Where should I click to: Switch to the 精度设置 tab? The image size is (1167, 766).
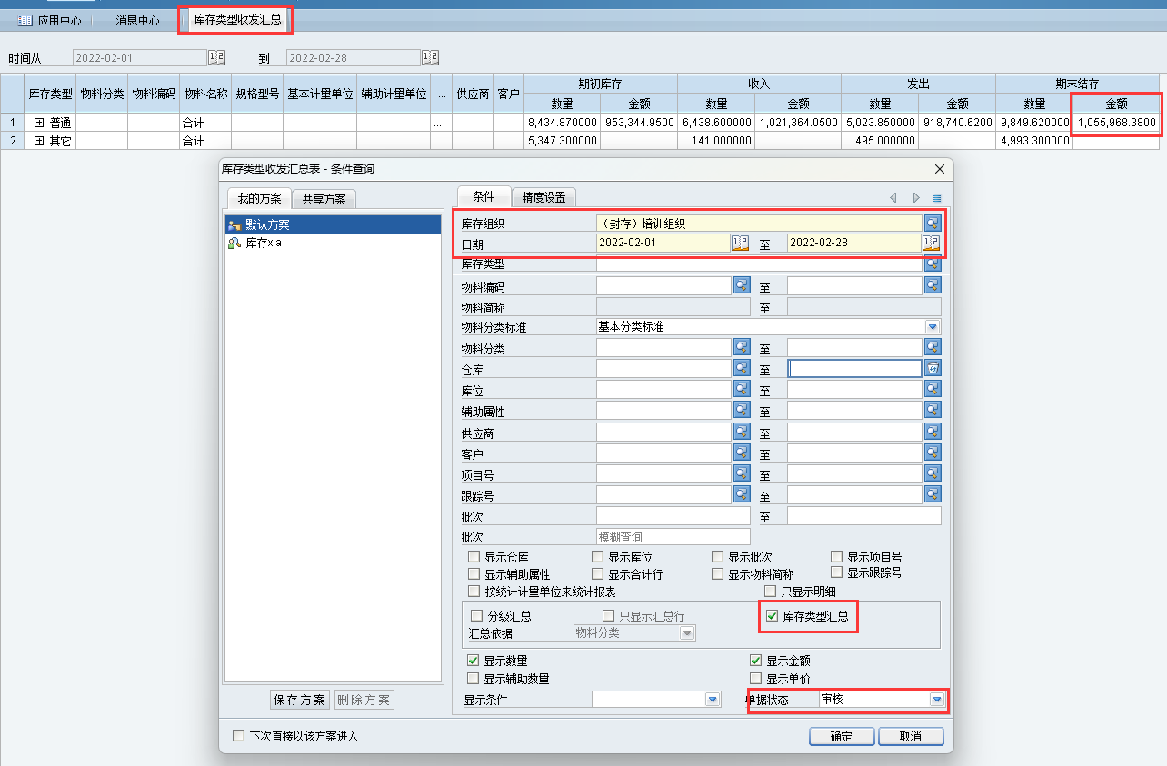coord(544,197)
